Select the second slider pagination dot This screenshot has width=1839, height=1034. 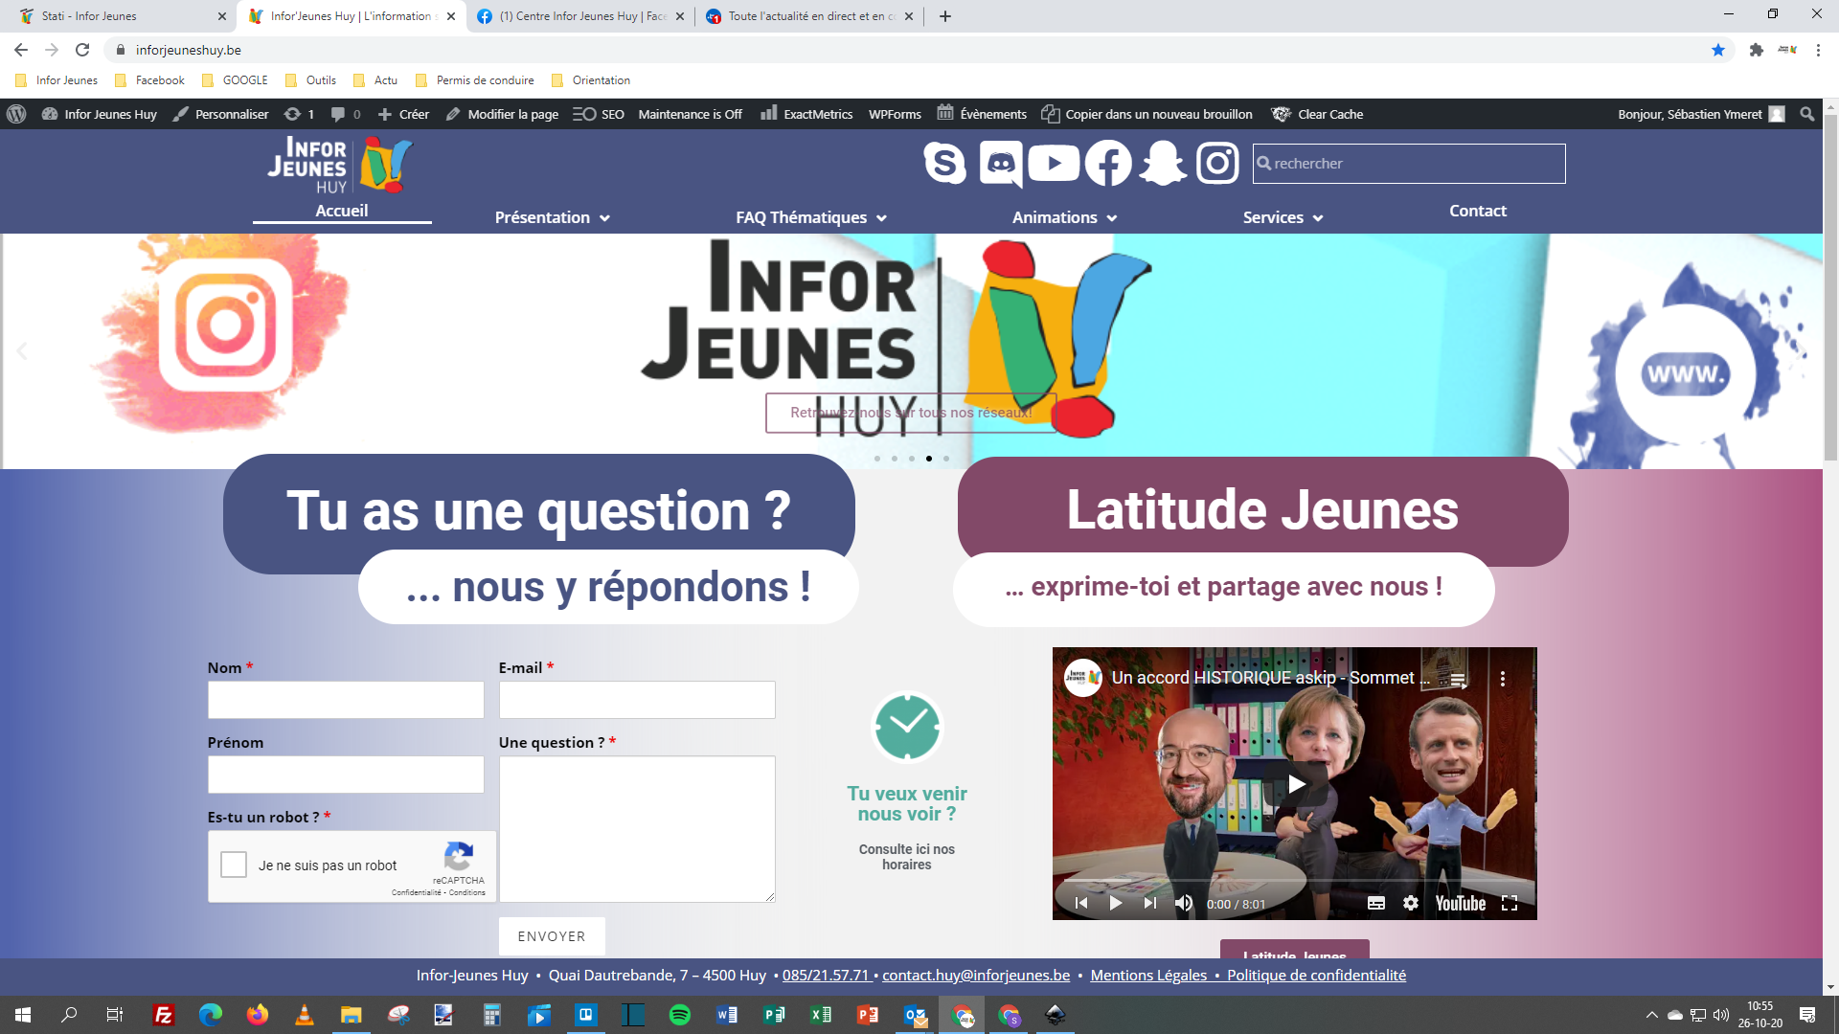tap(895, 459)
